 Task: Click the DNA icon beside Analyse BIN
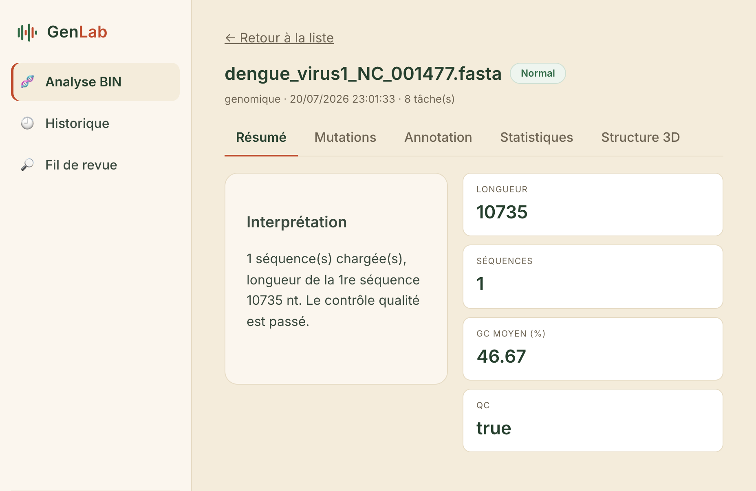click(27, 81)
